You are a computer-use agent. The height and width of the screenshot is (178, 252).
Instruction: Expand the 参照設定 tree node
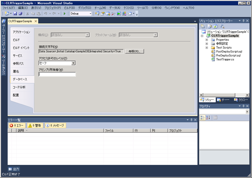pos(207,44)
